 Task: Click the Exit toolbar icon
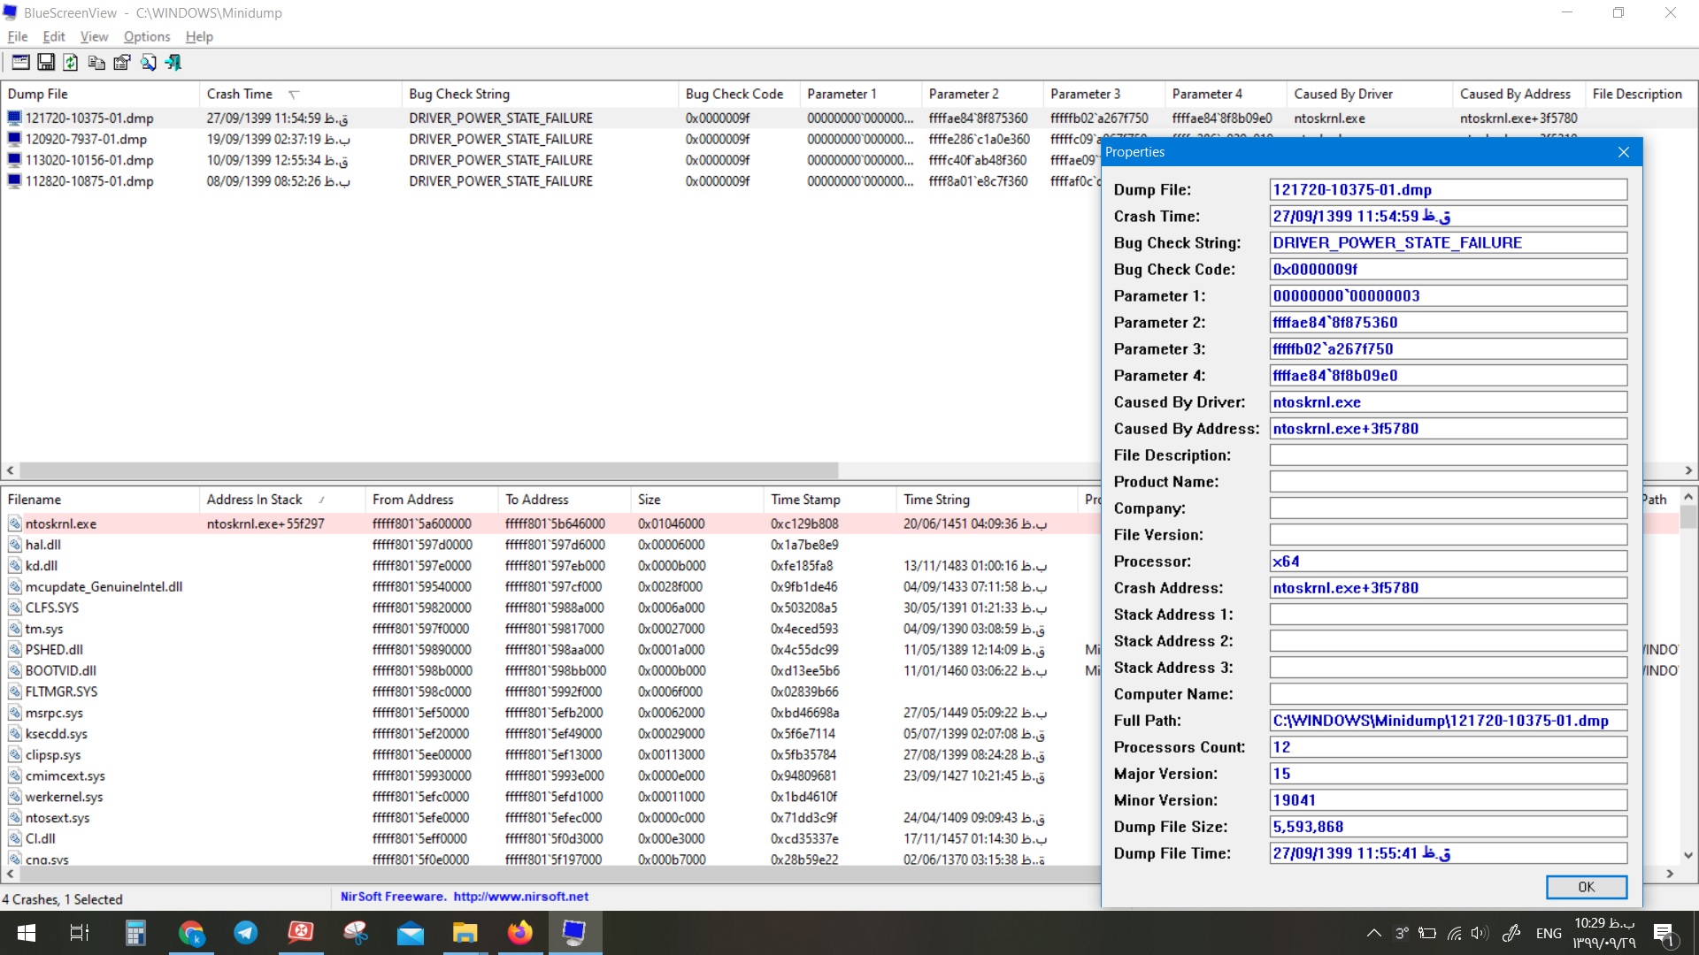[x=173, y=62]
